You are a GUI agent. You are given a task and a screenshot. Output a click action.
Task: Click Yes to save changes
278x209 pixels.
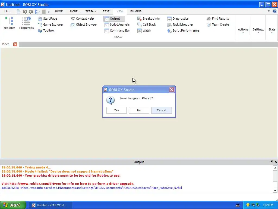[x=116, y=110]
